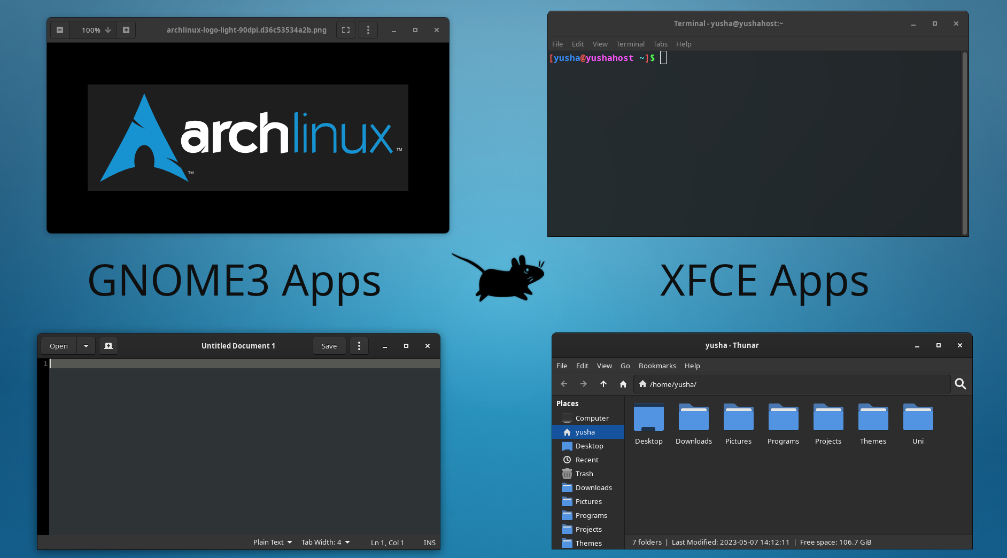Open the Bookmarks menu in Thunar
This screenshot has width=1007, height=558.
click(x=657, y=366)
